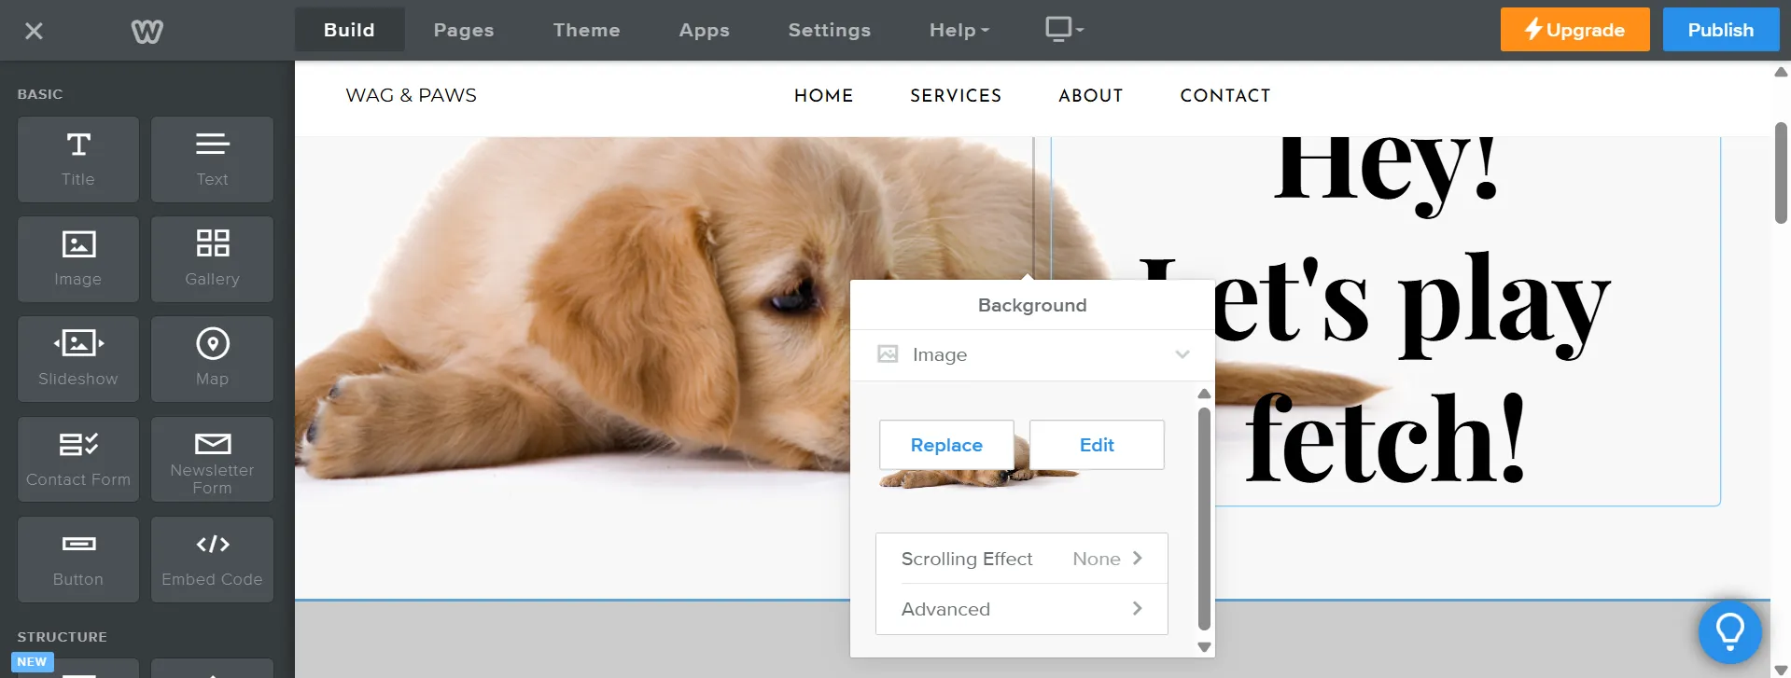Open the Apps tab
Screen dimensions: 1791x678
705,30
